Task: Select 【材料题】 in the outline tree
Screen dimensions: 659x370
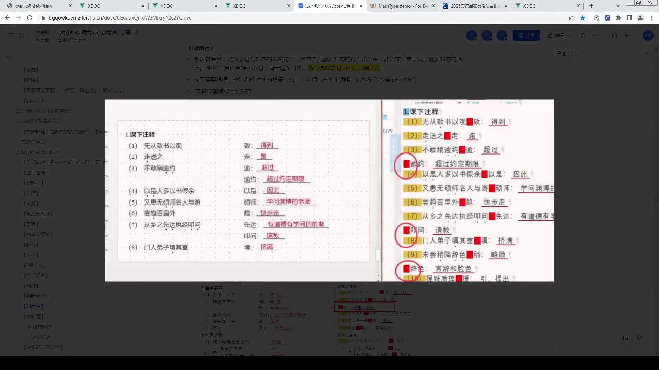Action: click(33, 316)
